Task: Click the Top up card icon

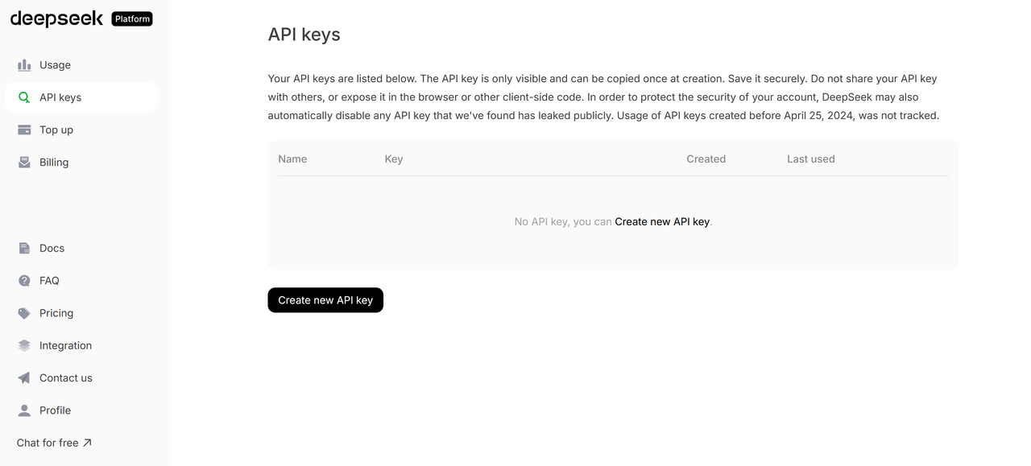Action: pos(24,130)
